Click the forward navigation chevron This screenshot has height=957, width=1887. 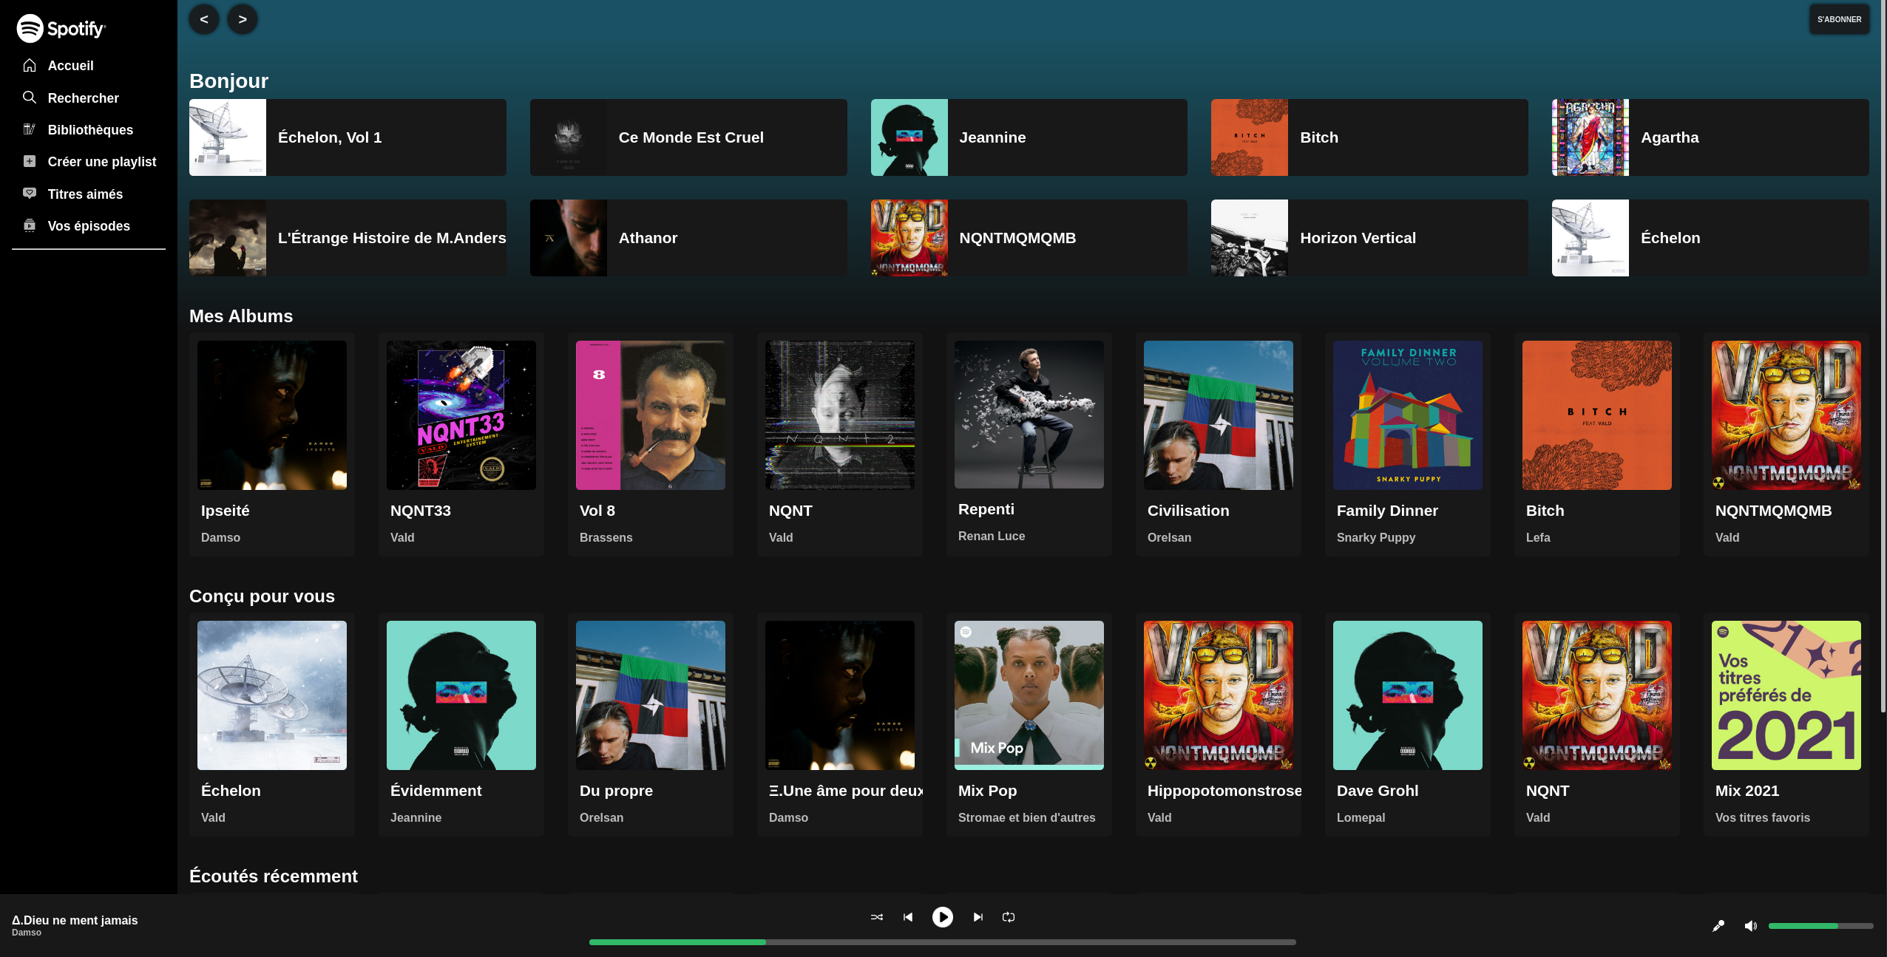[x=242, y=19]
